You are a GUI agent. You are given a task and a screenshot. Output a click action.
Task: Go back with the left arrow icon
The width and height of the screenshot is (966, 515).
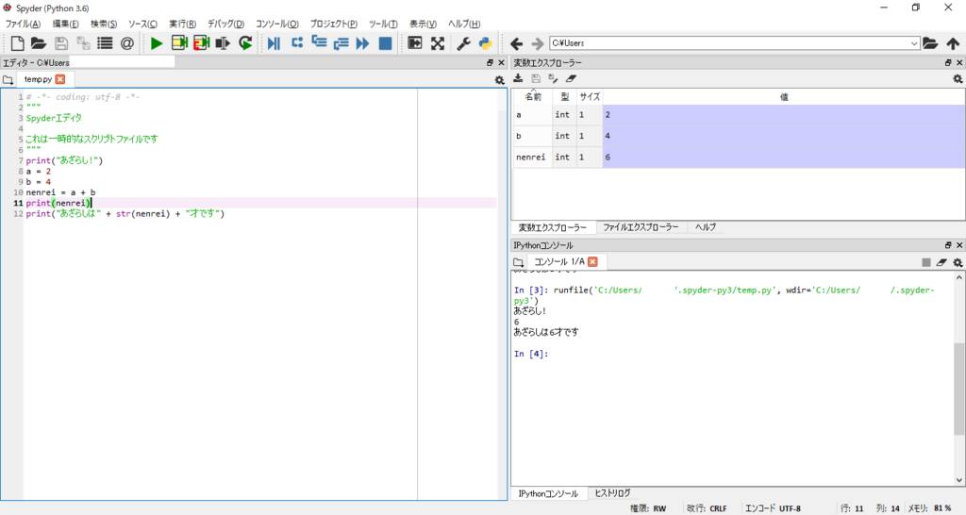pos(516,43)
